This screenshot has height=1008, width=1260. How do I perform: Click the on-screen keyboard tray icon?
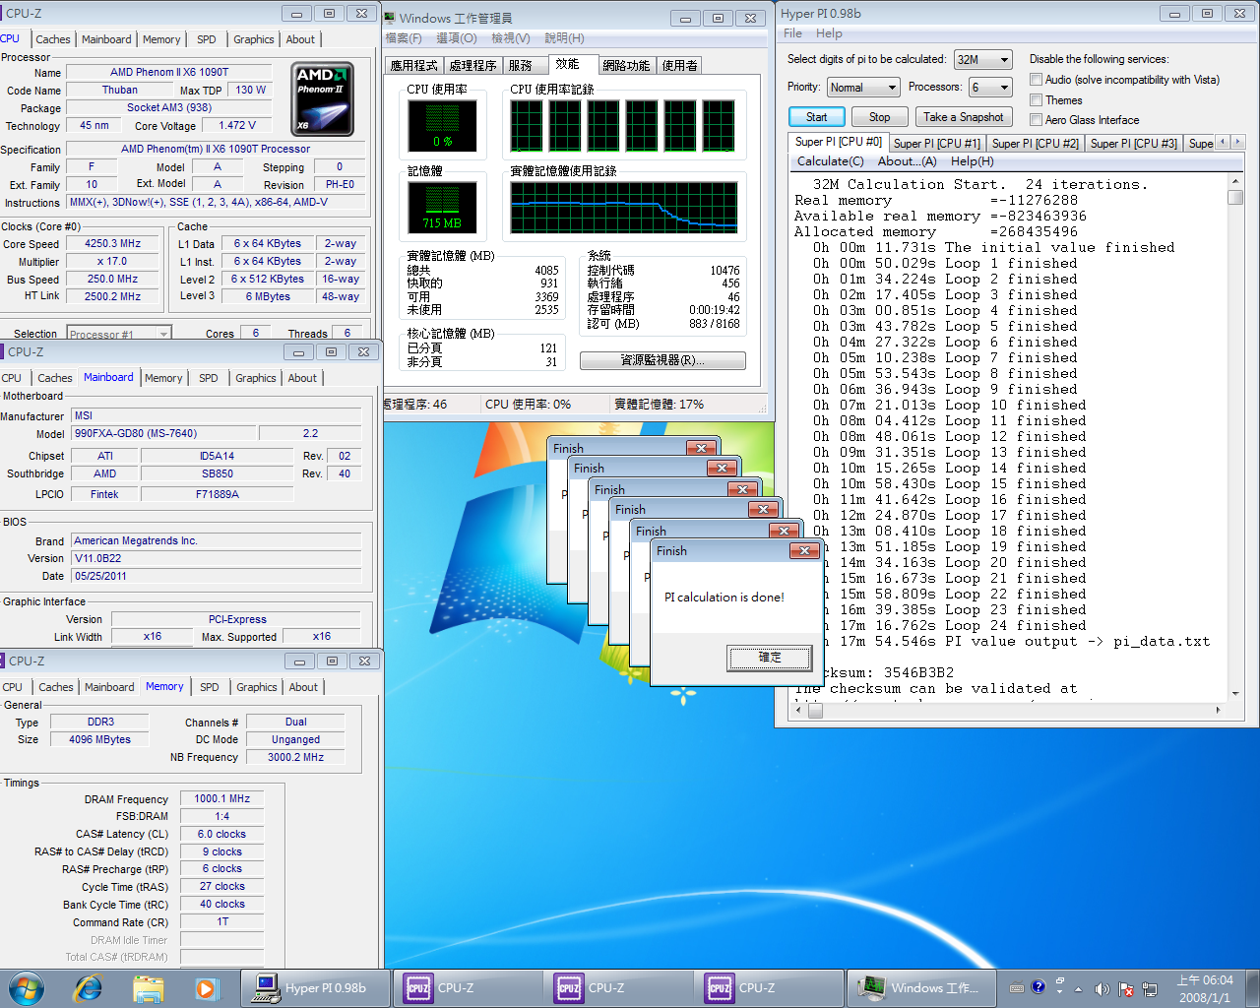[1017, 987]
